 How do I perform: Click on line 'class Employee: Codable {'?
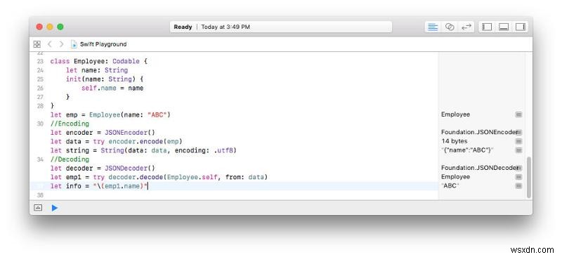coord(99,61)
